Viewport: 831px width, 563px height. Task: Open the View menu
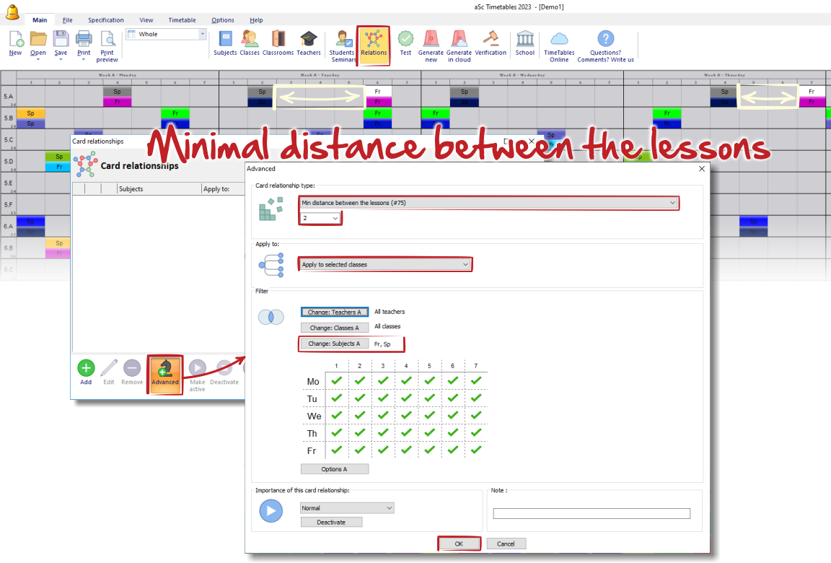point(146,20)
